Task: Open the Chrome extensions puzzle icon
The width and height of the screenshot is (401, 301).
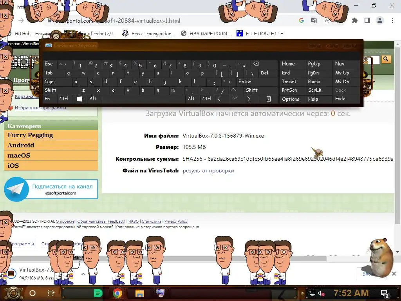Action: (x=355, y=20)
